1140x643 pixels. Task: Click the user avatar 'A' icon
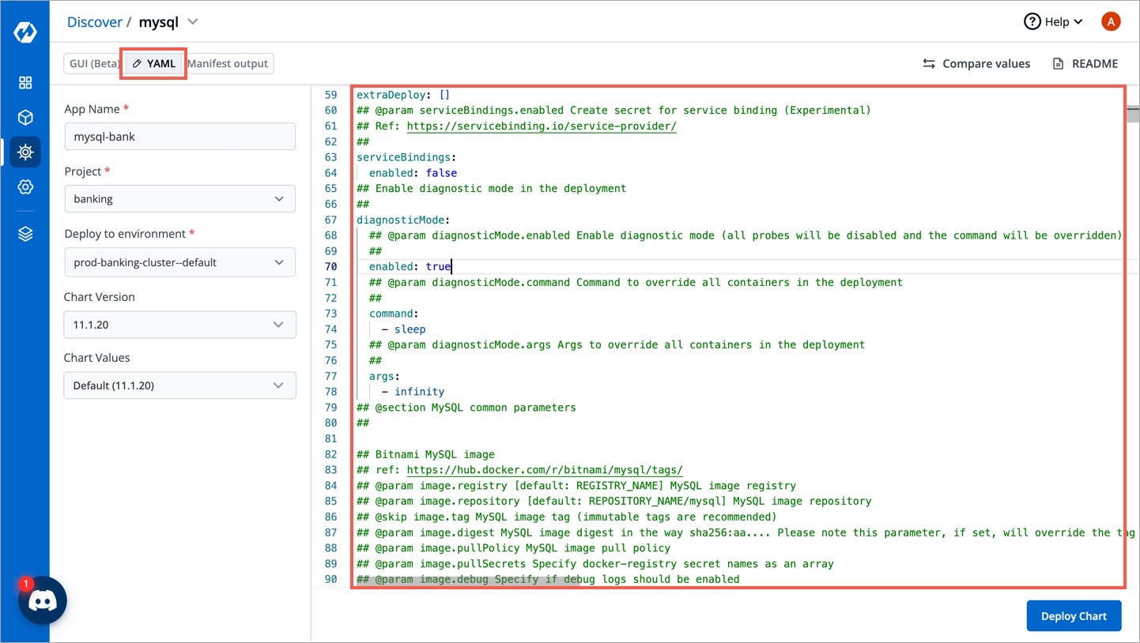click(x=1110, y=22)
